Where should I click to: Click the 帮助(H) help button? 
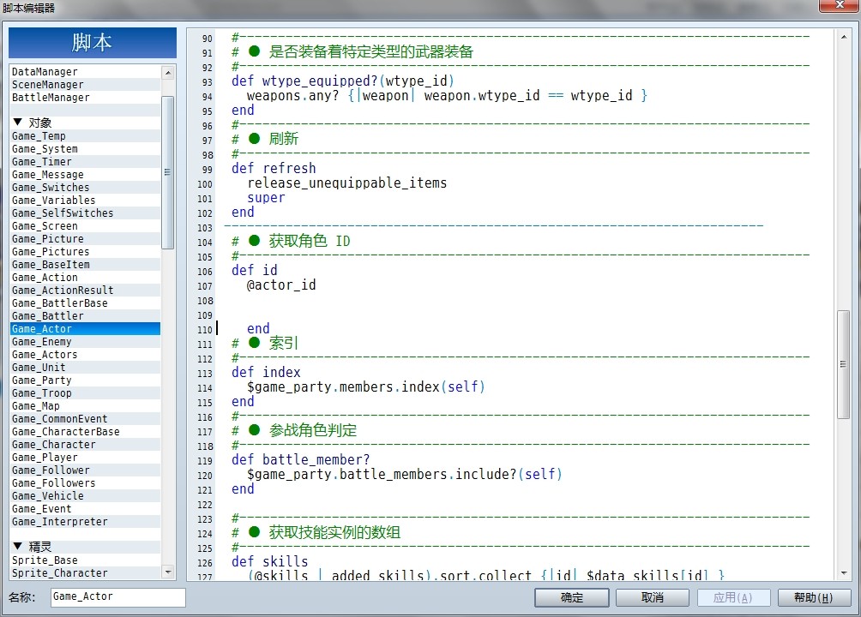pos(814,598)
